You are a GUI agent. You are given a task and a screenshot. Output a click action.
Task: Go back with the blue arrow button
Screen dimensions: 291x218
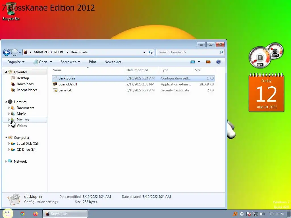pyautogui.click(x=7, y=52)
